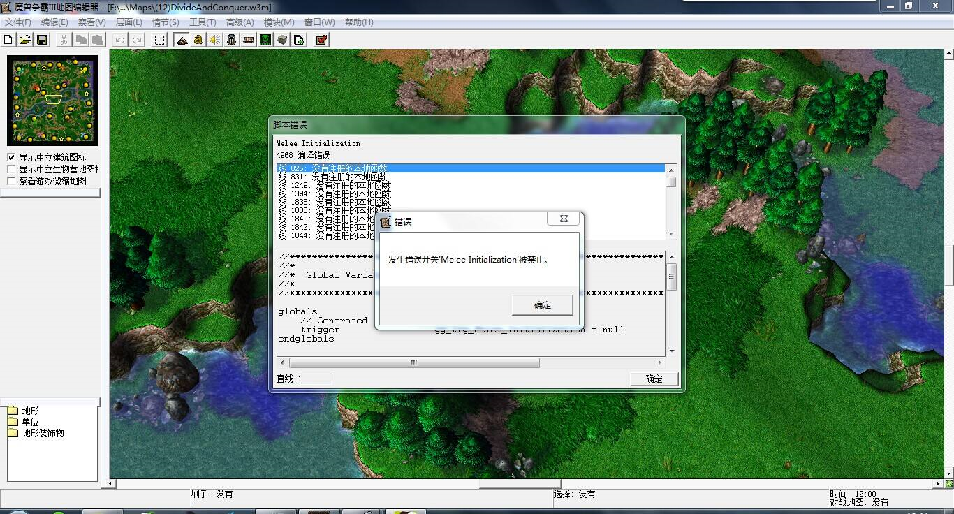This screenshot has height=514, width=954.
Task: Open the Object manager box icon
Action: coord(282,40)
